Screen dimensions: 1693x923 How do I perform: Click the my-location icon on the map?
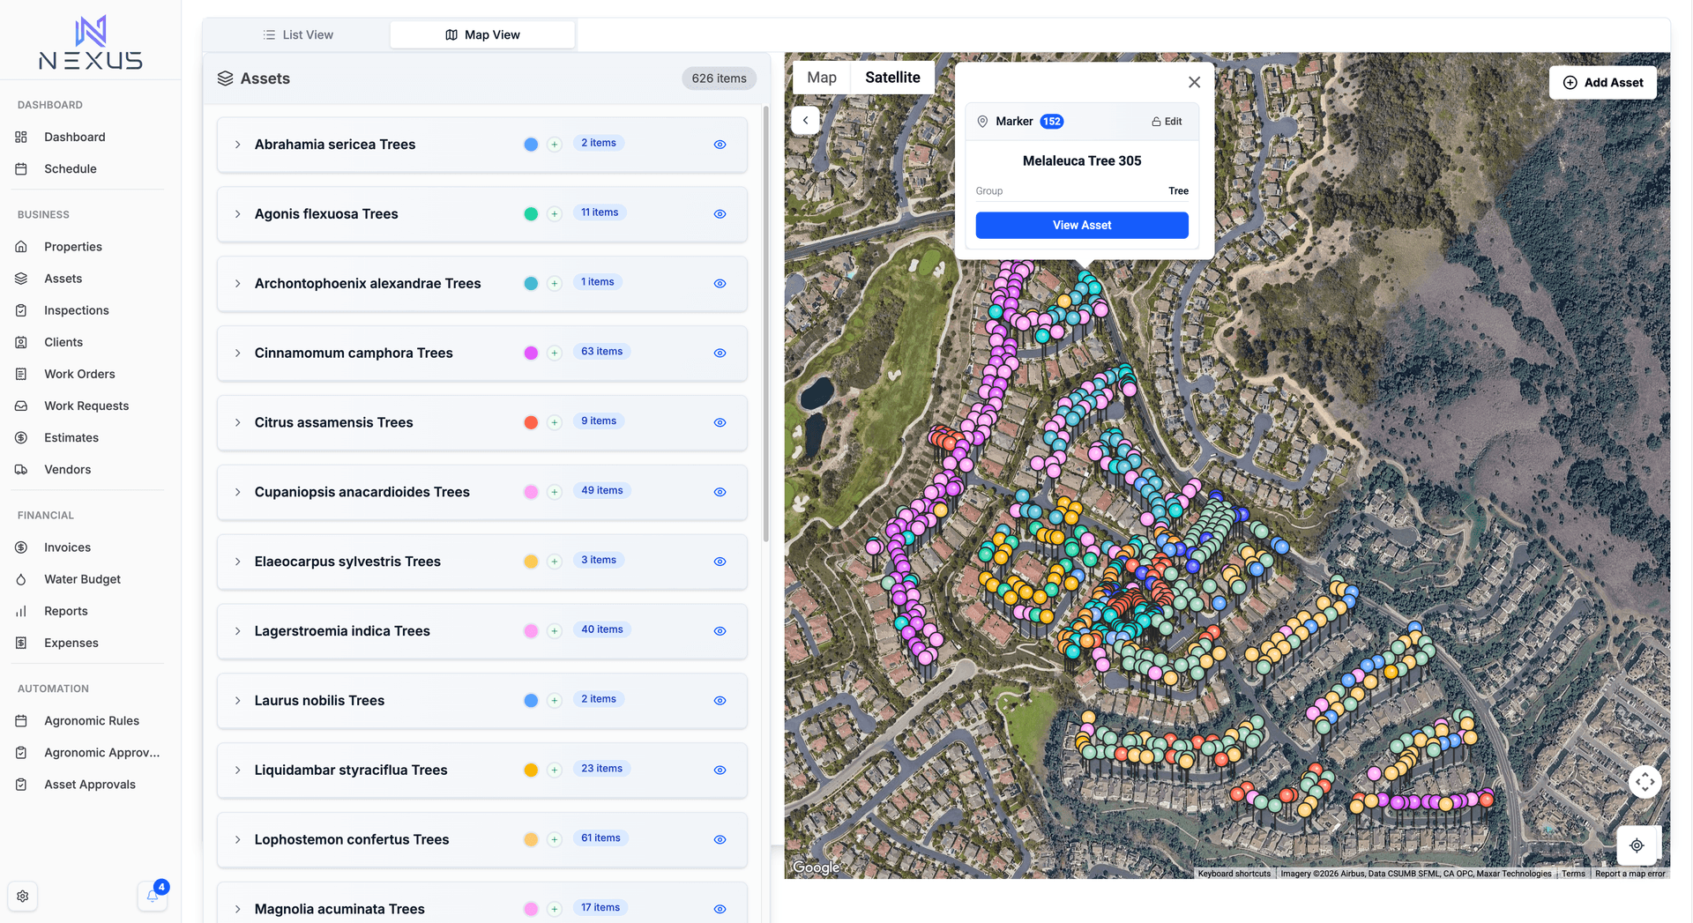pyautogui.click(x=1637, y=845)
